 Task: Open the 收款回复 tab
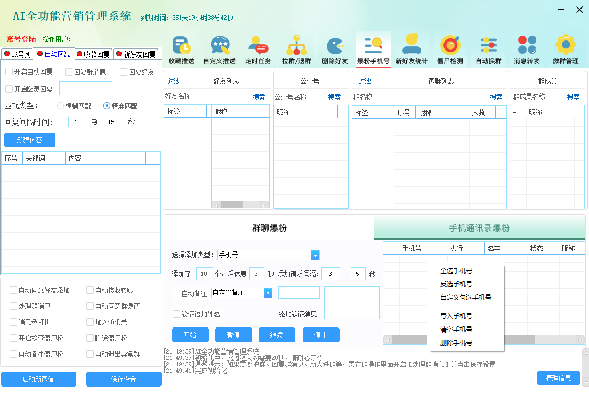coord(93,54)
